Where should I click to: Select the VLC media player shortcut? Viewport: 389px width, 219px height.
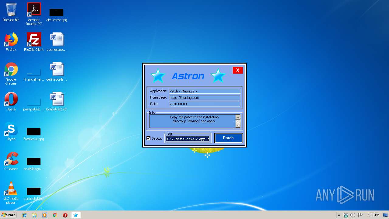[11, 193]
